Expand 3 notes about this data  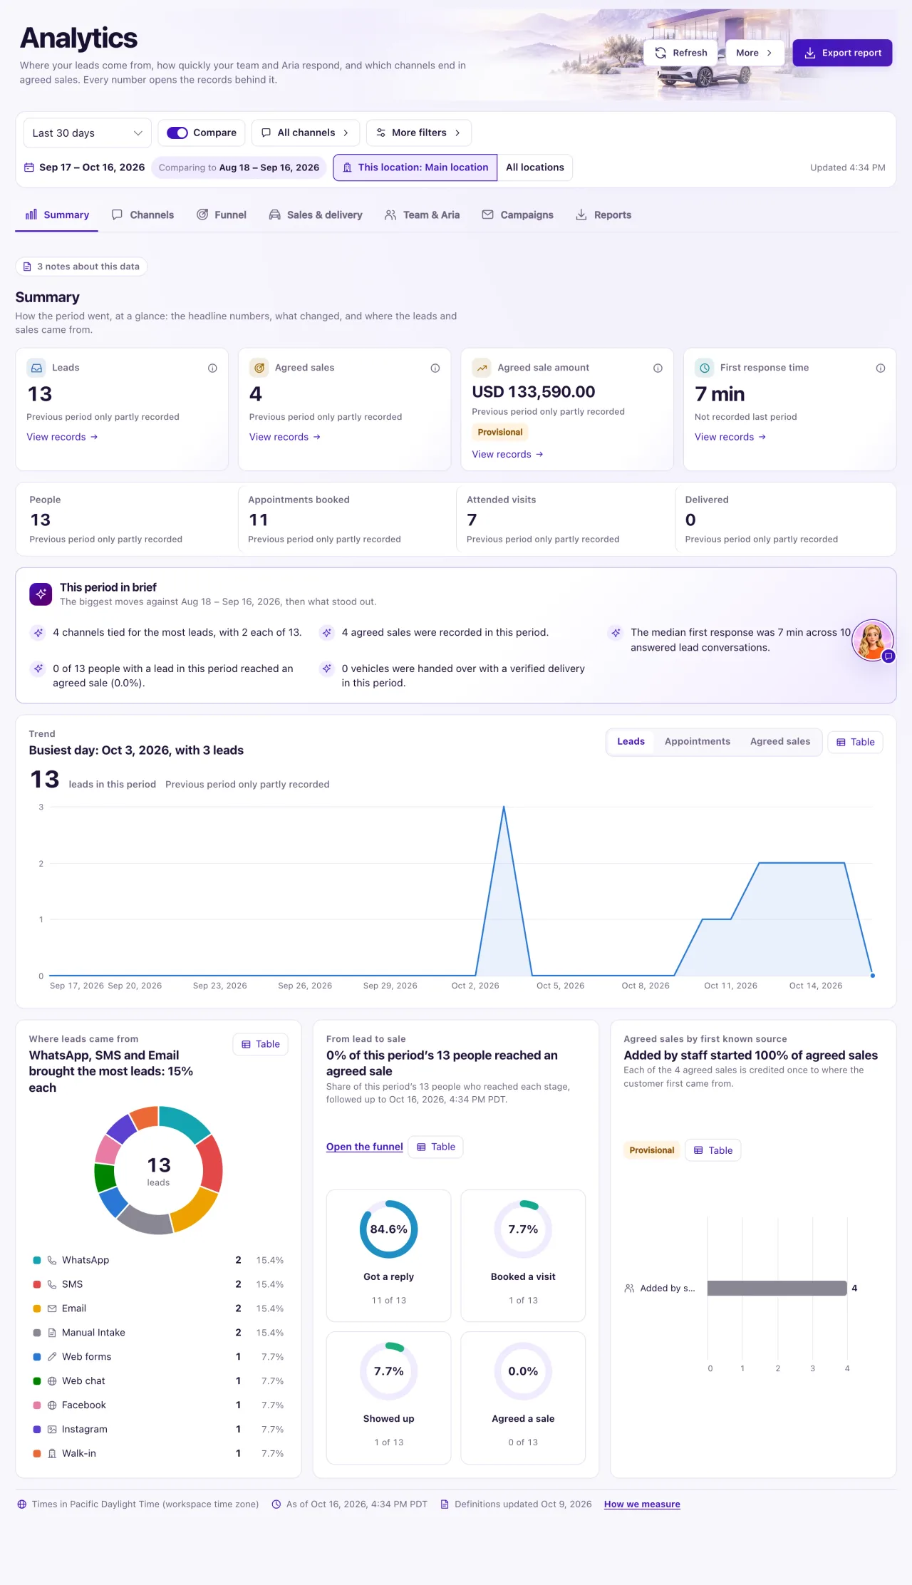click(81, 267)
